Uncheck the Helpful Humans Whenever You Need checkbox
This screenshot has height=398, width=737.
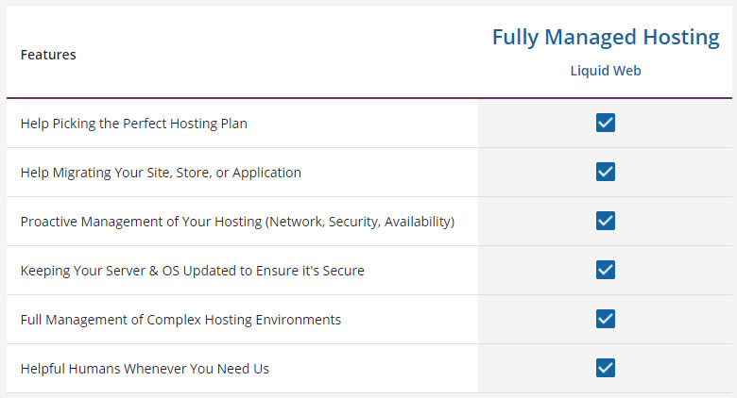click(x=606, y=368)
